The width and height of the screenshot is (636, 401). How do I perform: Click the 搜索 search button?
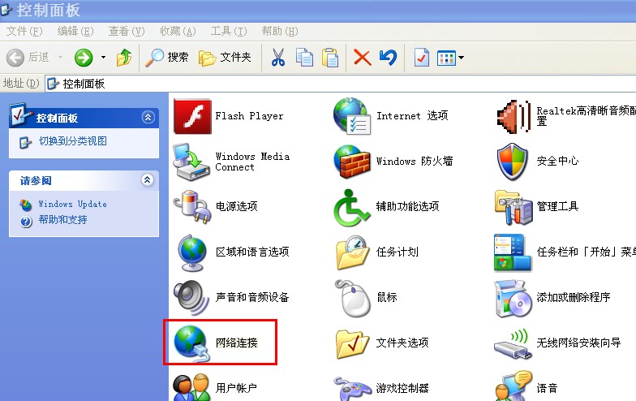(x=167, y=57)
